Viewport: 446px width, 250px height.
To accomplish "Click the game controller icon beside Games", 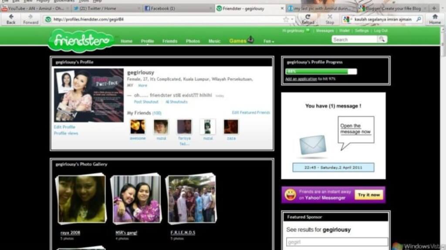I will (x=250, y=40).
